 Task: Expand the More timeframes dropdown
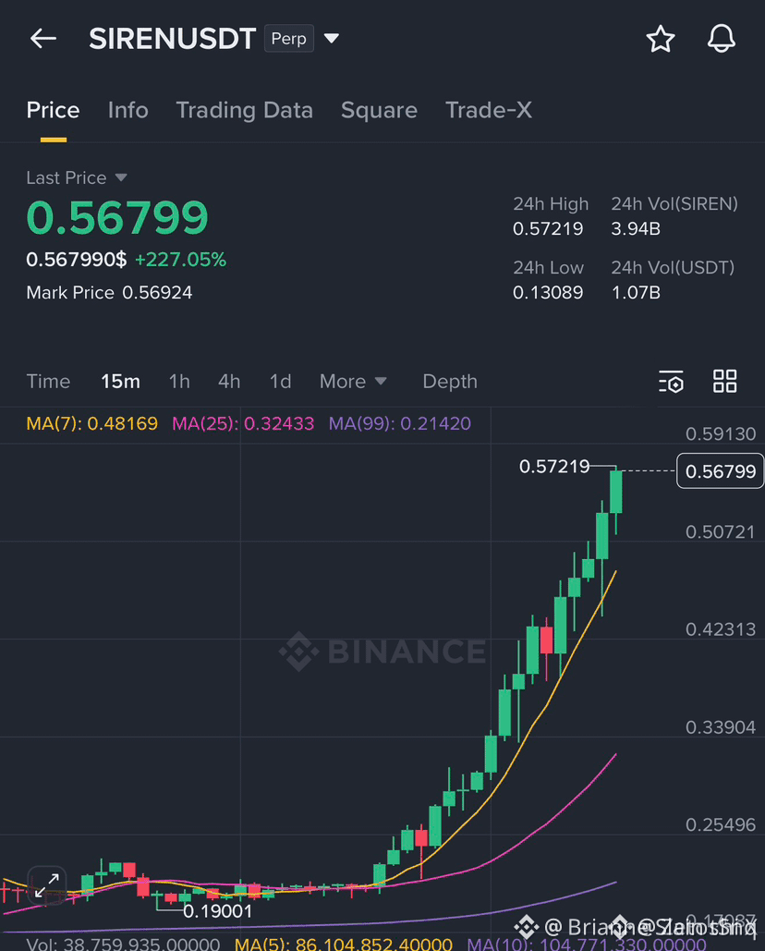pos(353,382)
